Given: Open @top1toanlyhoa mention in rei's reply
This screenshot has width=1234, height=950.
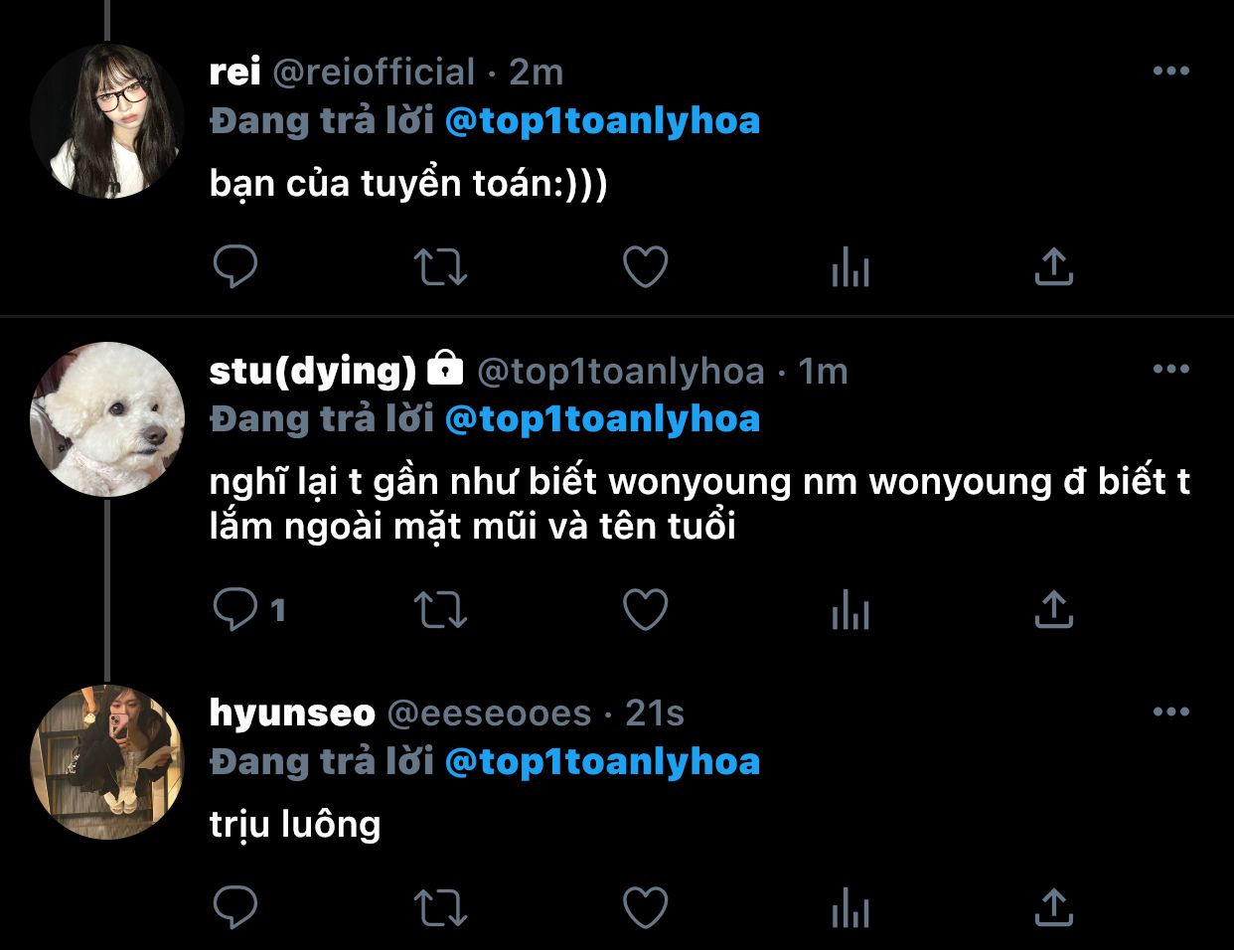Looking at the screenshot, I should coord(602,121).
